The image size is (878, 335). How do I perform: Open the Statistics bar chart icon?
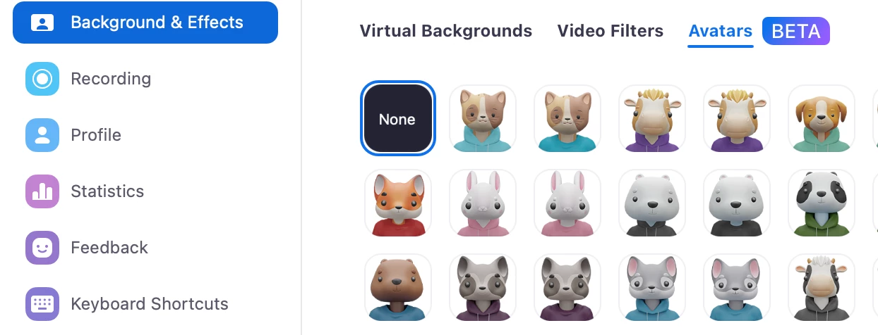(42, 191)
